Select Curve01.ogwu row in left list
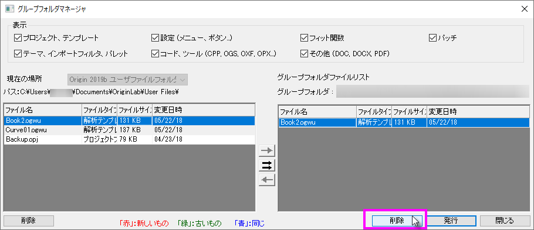 point(130,130)
